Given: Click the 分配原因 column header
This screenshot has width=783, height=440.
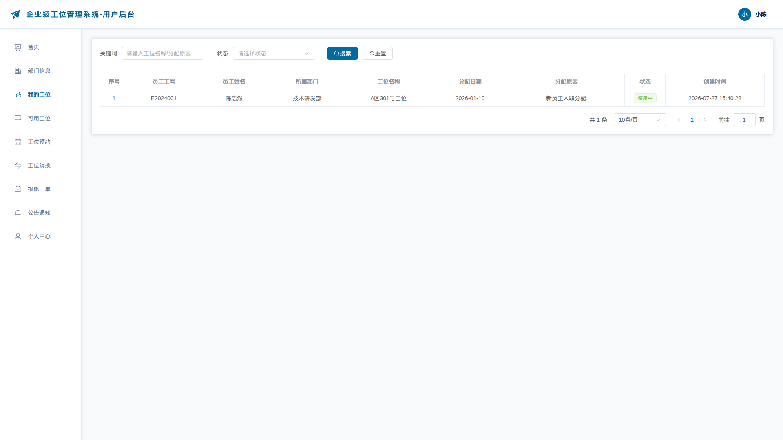Looking at the screenshot, I should tap(566, 81).
